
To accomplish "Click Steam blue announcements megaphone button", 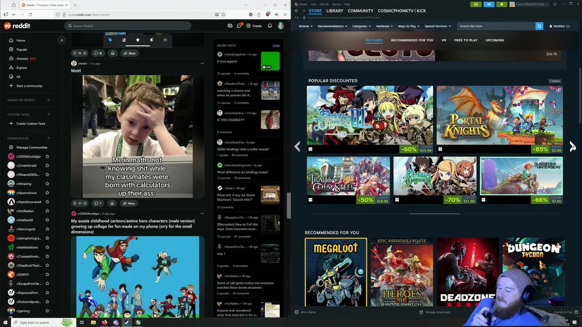I will click(x=489, y=4).
